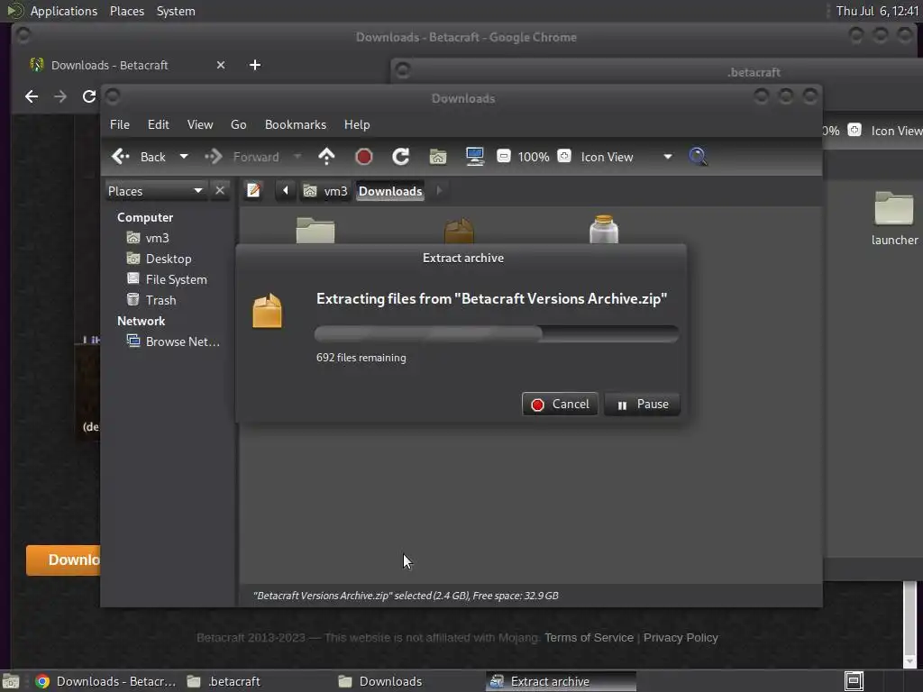Click the brown archive package file icon
The image size is (923, 692).
tap(459, 231)
